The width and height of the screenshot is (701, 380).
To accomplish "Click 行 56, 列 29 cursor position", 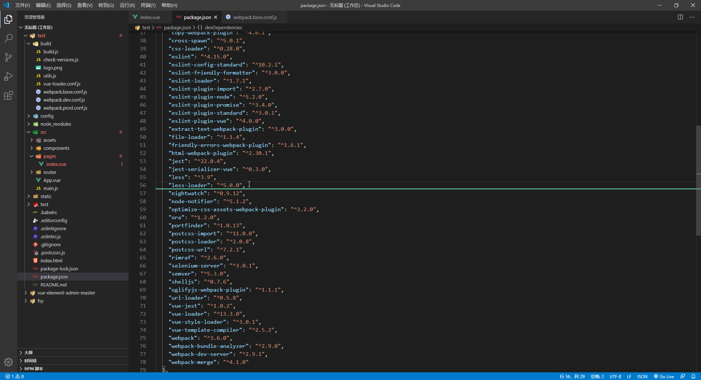I will point(572,376).
